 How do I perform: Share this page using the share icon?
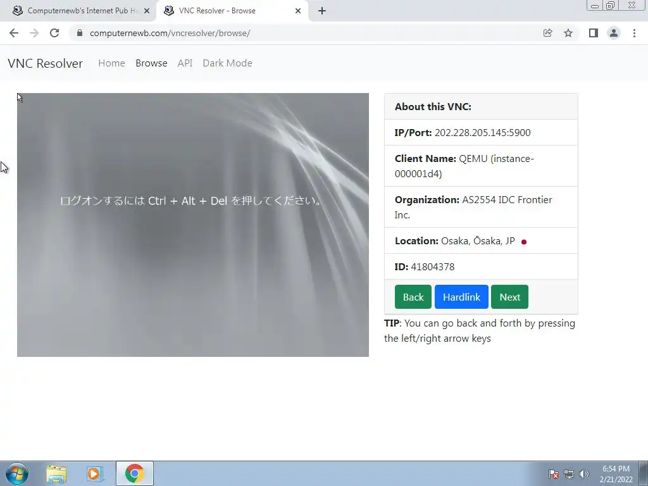pos(547,33)
